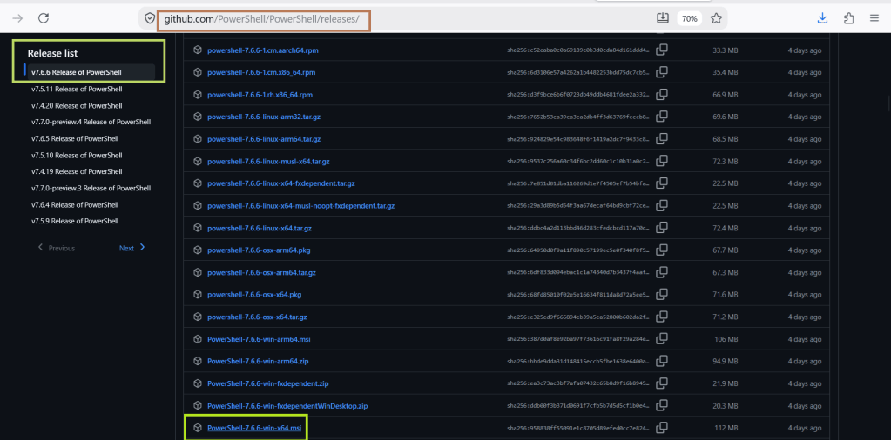Reset the 70% zoom level badge
Screen dimensions: 891x440
coord(689,19)
